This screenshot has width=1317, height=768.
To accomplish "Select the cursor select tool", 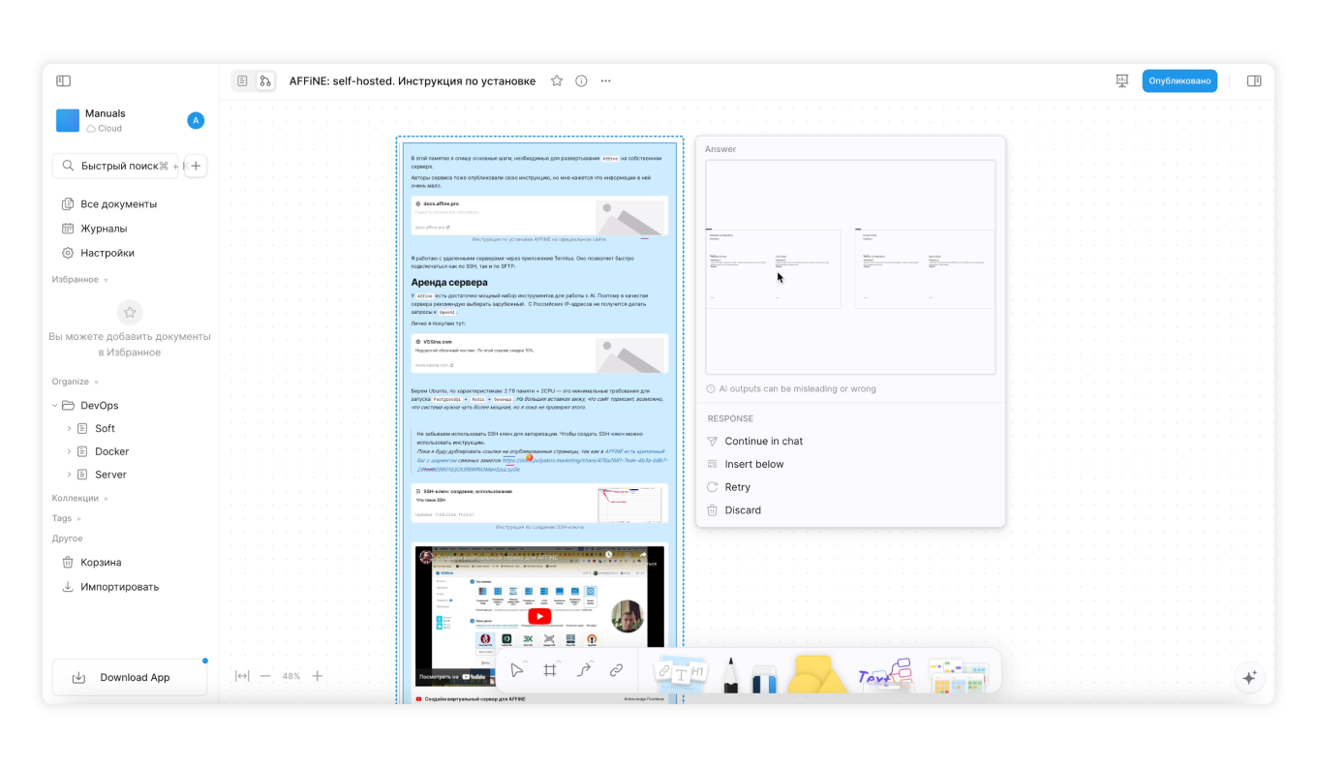I will click(x=517, y=670).
